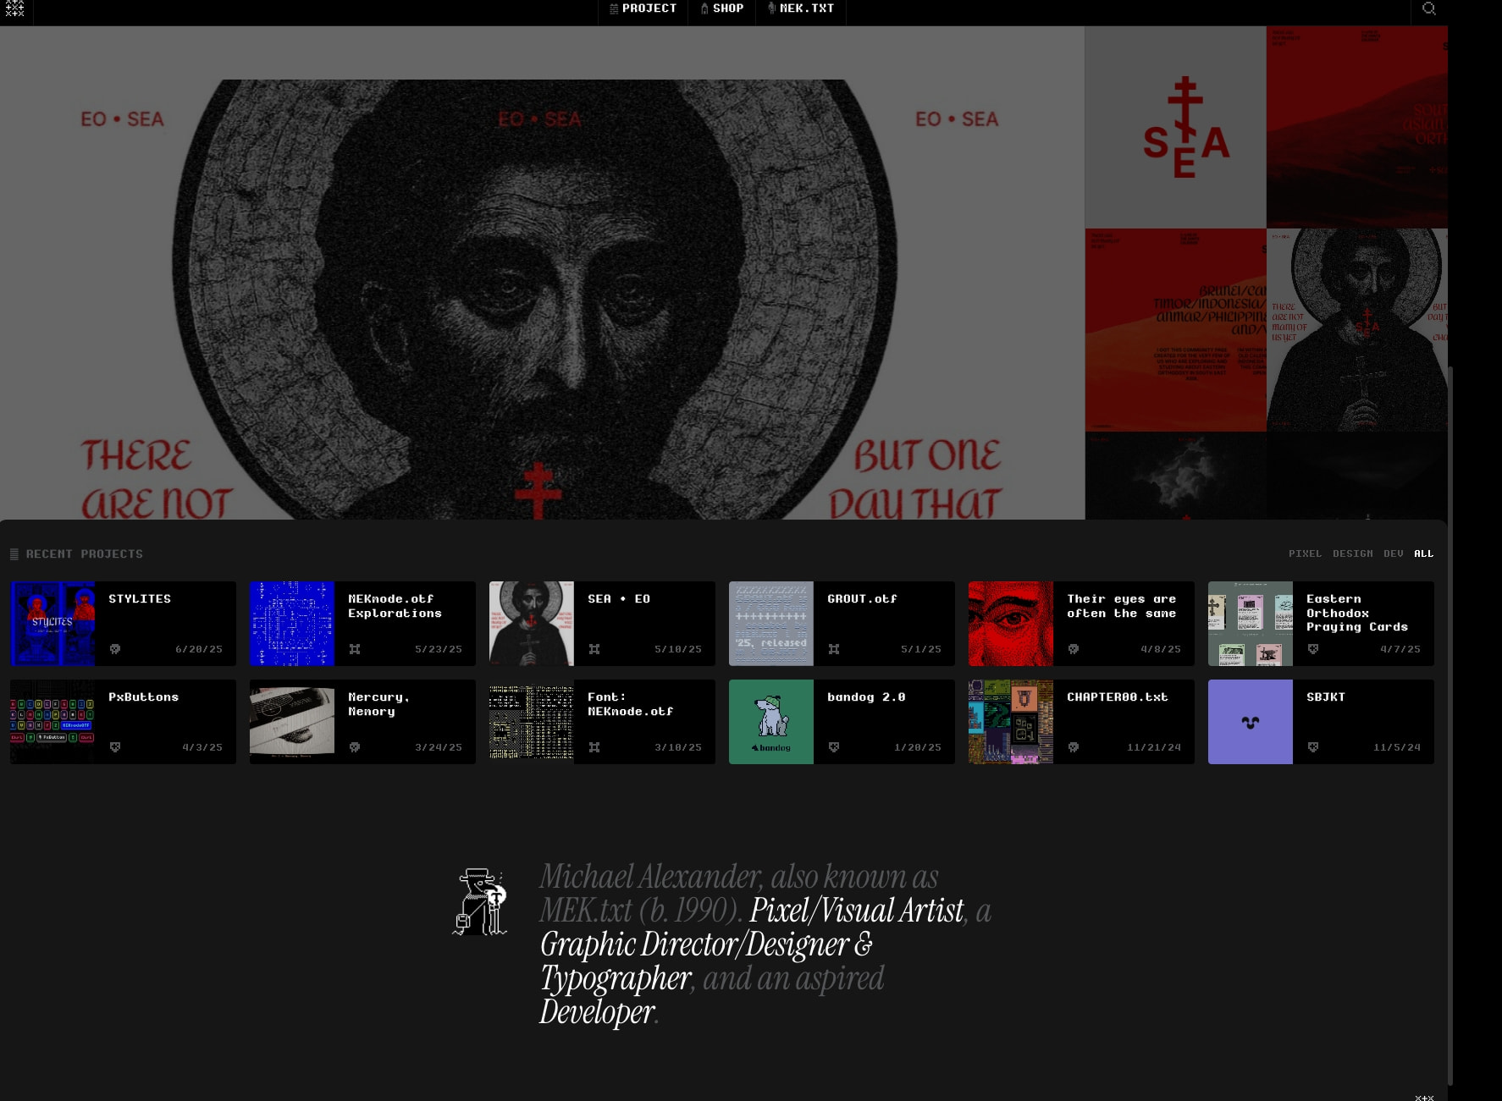1502x1101 pixels.
Task: Open the GROUT.otf project thumbnail
Action: 771,624
